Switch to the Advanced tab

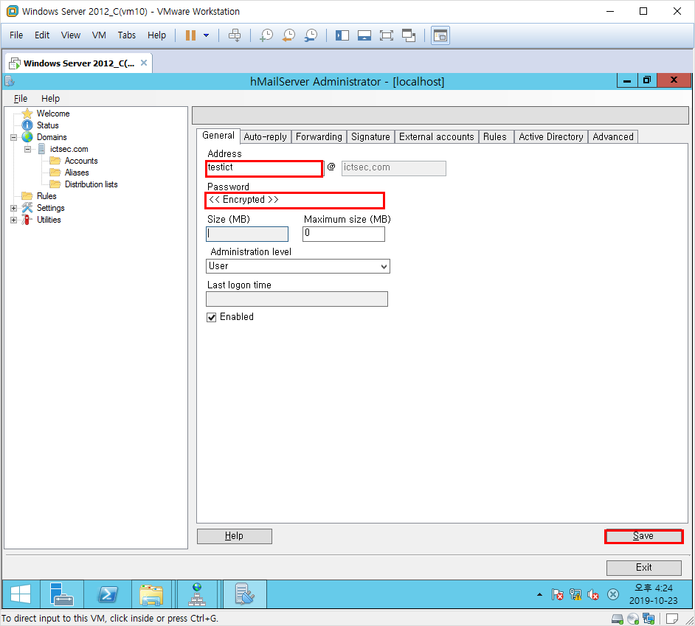click(613, 137)
